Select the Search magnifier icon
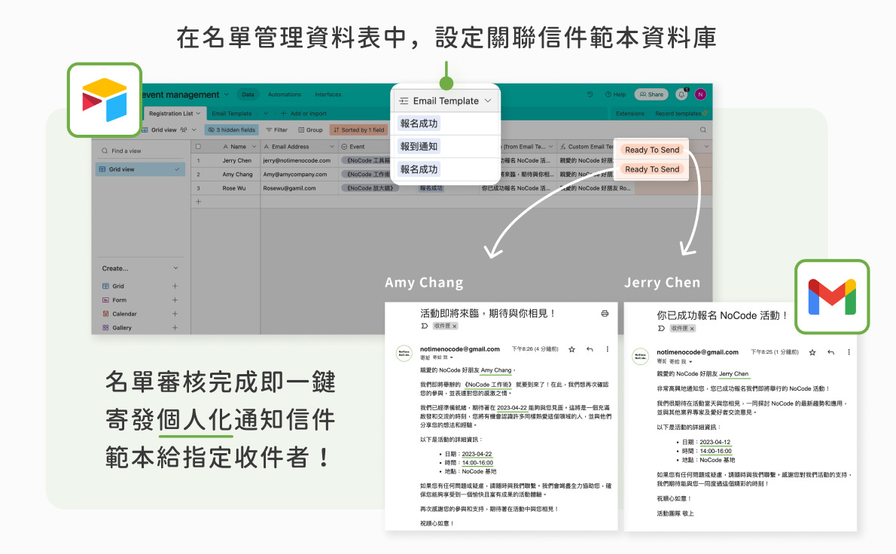 [x=703, y=129]
